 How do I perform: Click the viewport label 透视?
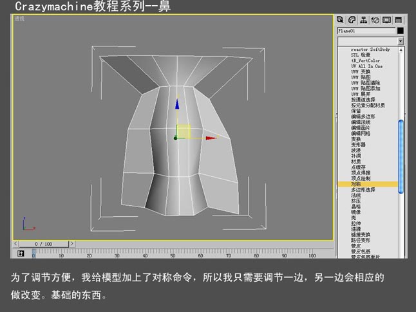click(x=19, y=19)
